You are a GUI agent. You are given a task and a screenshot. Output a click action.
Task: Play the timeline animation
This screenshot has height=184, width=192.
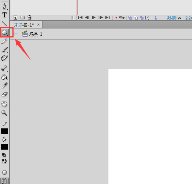(94, 18)
